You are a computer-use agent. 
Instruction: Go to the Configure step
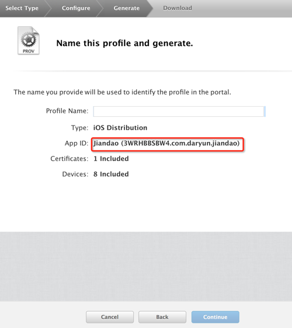tap(76, 8)
